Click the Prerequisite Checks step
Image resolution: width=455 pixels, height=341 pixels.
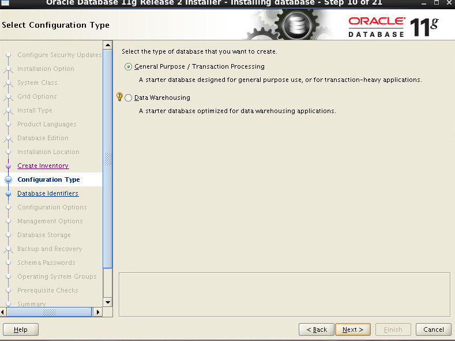tap(48, 290)
